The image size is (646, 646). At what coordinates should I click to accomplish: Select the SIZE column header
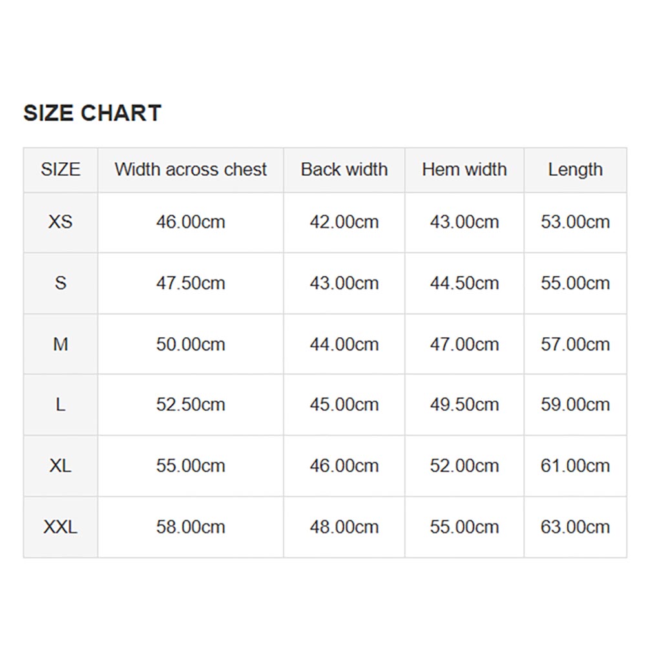[61, 170]
